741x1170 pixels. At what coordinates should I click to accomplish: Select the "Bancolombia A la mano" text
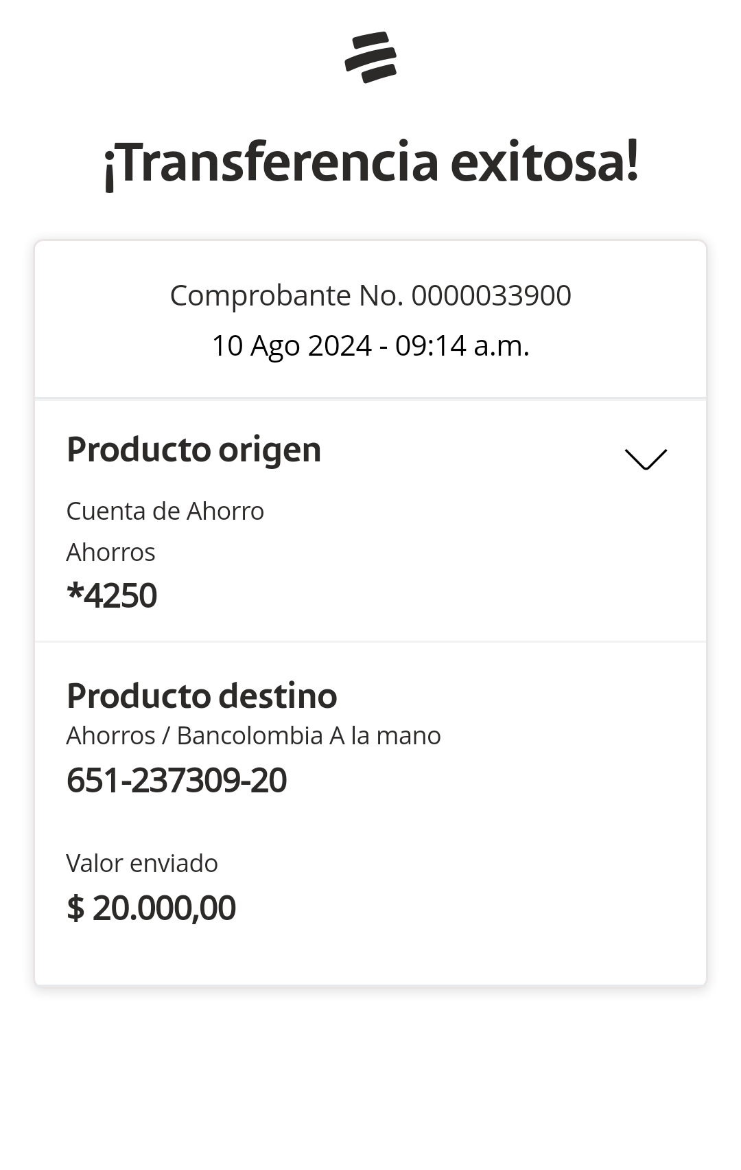click(x=309, y=736)
